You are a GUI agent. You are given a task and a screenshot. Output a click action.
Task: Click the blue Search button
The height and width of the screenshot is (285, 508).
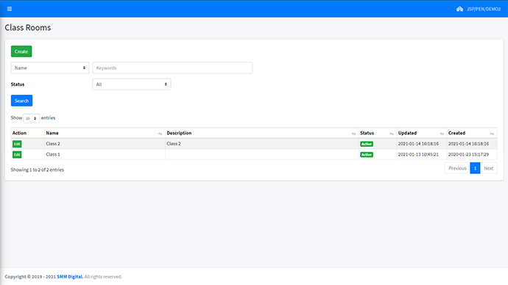21,101
